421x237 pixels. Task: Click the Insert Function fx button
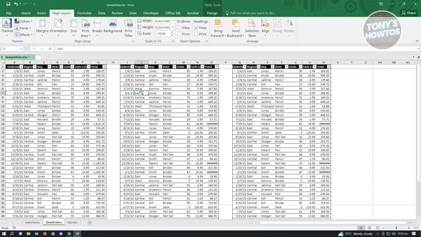50,49
